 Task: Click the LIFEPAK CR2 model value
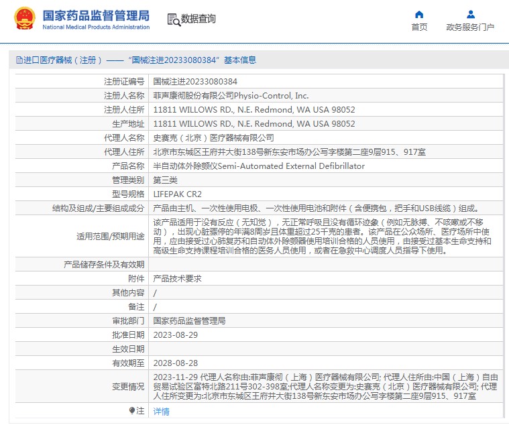coord(178,194)
